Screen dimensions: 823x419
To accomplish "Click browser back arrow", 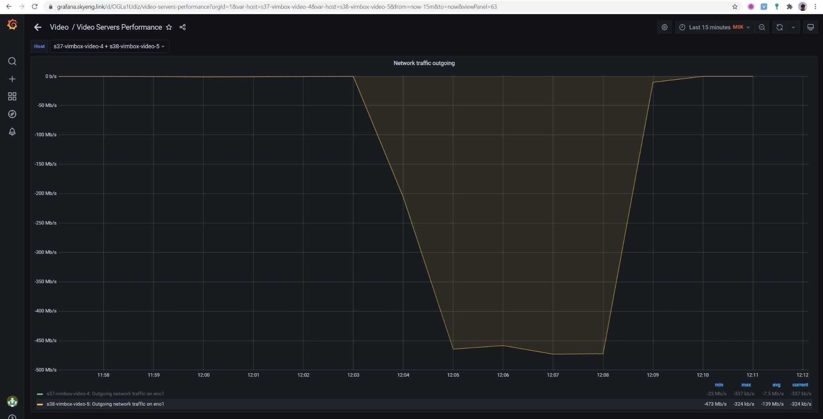I will [x=8, y=6].
